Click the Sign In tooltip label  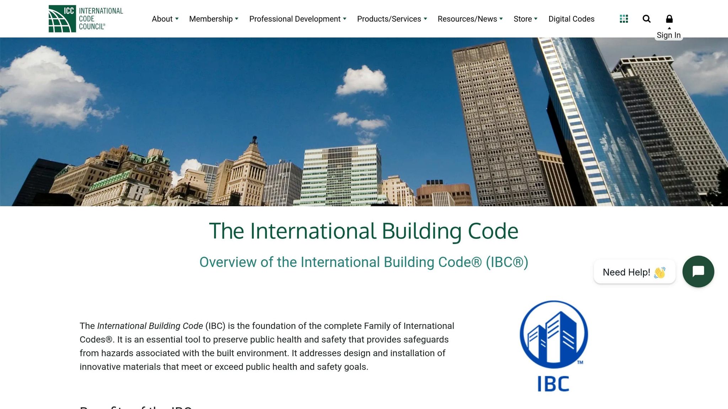click(x=669, y=35)
